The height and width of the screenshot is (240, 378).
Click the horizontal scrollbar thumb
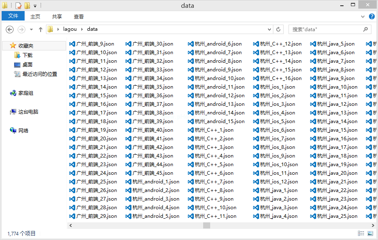click(206, 225)
